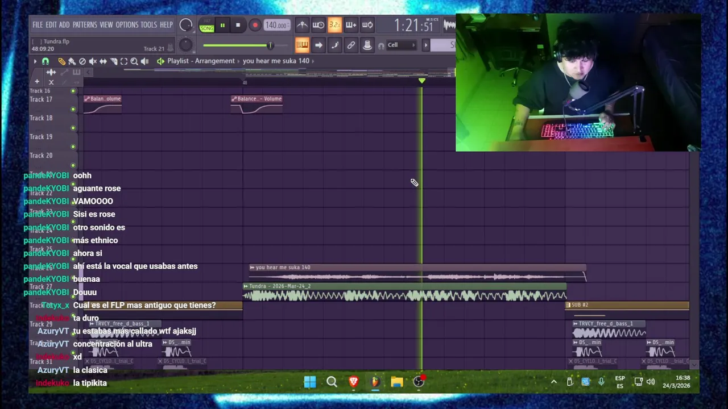Click the green playlist speaker icon
Screen dimensions: 728x409
click(x=160, y=61)
